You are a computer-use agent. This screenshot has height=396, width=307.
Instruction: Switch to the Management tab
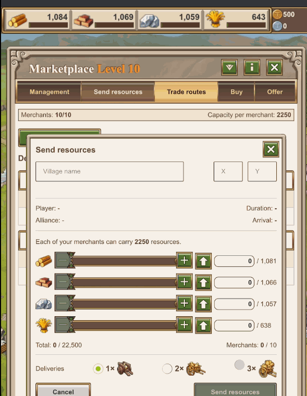(50, 92)
